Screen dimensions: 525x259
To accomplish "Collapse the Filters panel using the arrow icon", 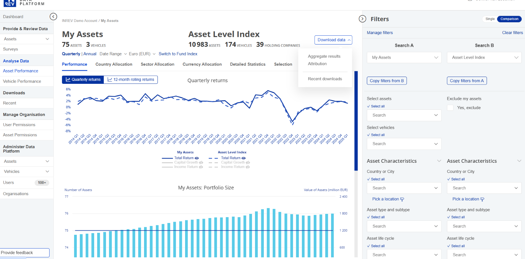I will [362, 19].
